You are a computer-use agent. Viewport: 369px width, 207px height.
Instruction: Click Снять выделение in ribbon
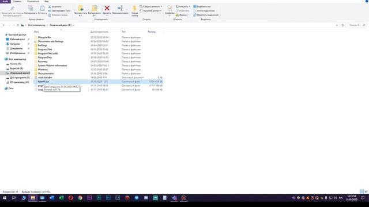(204, 11)
